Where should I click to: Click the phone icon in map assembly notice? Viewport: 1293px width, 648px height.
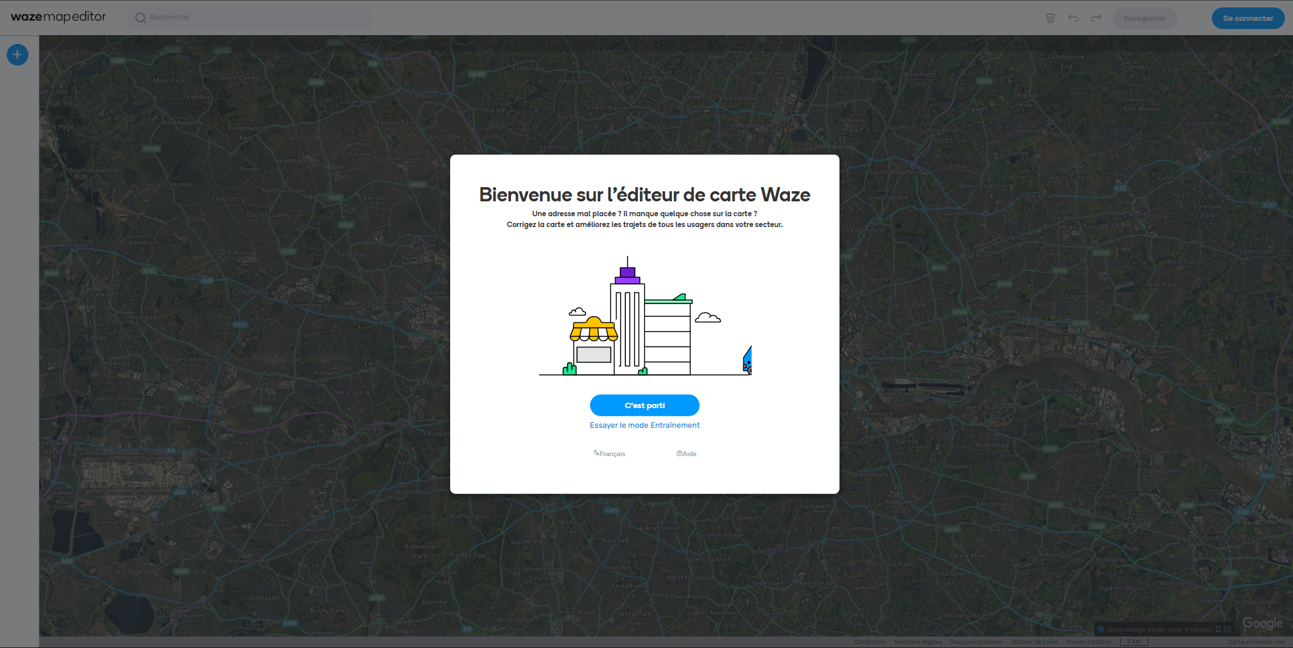1218,629
